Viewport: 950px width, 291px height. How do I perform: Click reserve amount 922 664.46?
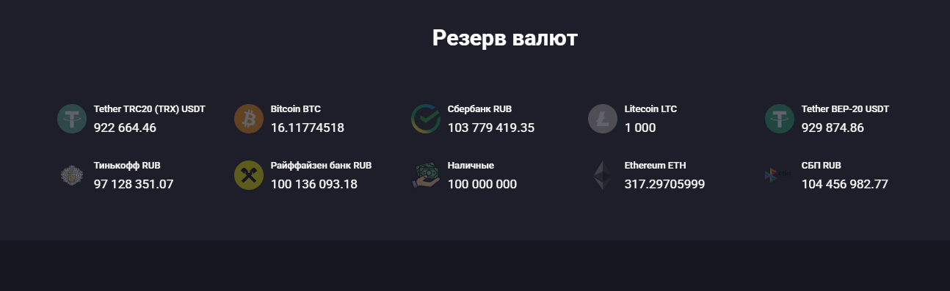coord(125,128)
